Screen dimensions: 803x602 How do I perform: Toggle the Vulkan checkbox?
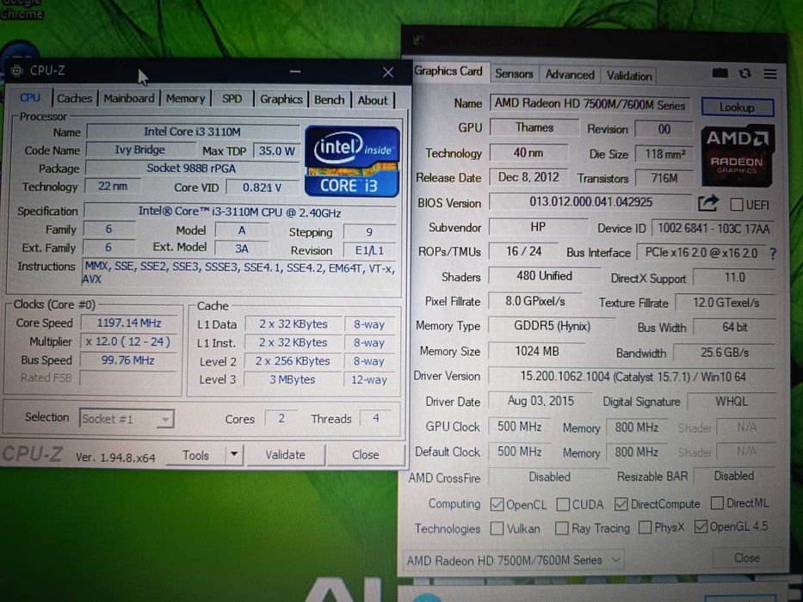(x=497, y=528)
